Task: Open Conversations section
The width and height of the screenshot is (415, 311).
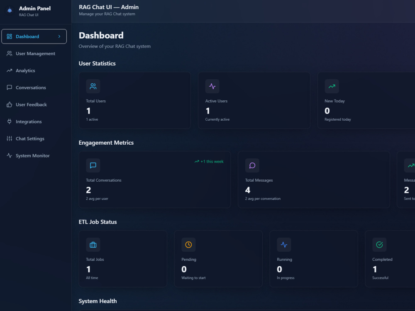Action: tap(34, 87)
